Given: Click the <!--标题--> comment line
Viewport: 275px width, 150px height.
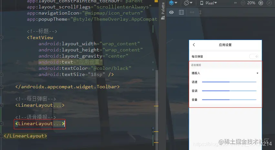Looking at the screenshot, I should click(x=42, y=31).
